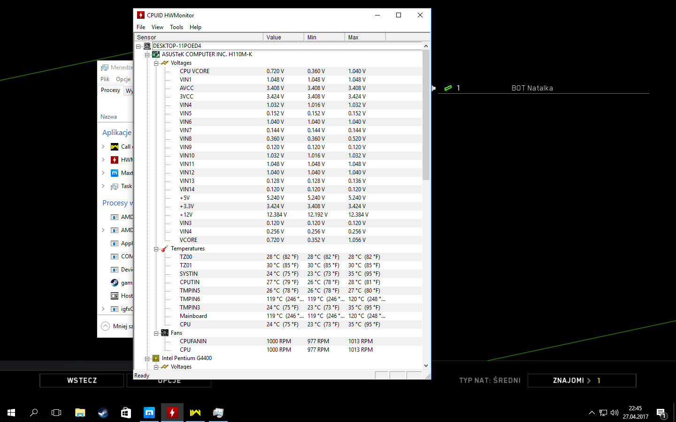
Task: Switch to HWMonitor taskbar icon
Action: click(172, 413)
